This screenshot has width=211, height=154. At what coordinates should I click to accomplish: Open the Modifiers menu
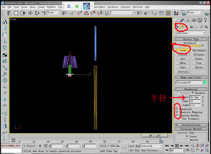click(x=51, y=7)
